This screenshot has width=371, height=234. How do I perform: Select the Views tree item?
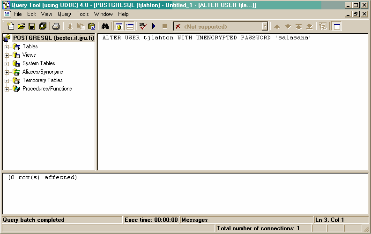click(x=29, y=55)
